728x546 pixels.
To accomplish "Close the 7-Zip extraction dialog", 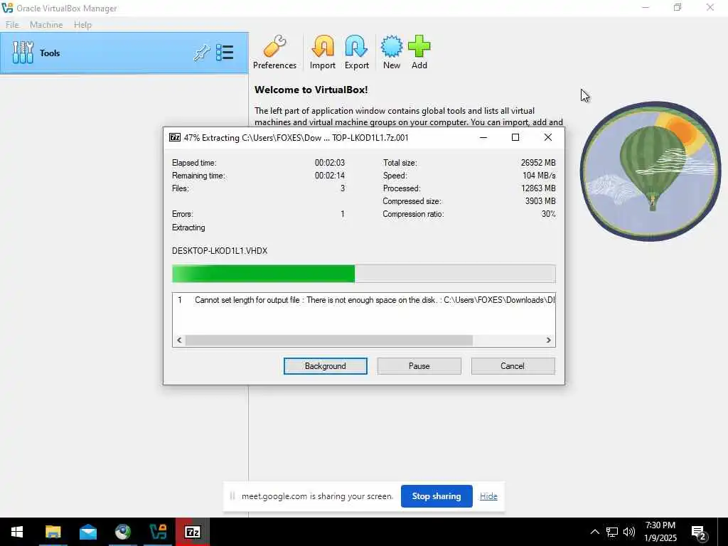I will coord(548,137).
